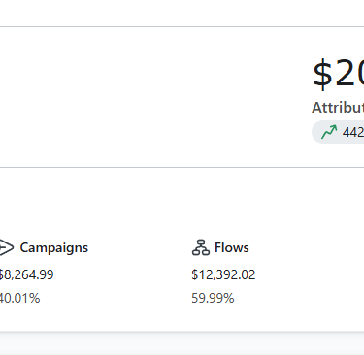This screenshot has height=355, width=364.
Task: Click the green upward trend arrow icon
Action: point(329,132)
